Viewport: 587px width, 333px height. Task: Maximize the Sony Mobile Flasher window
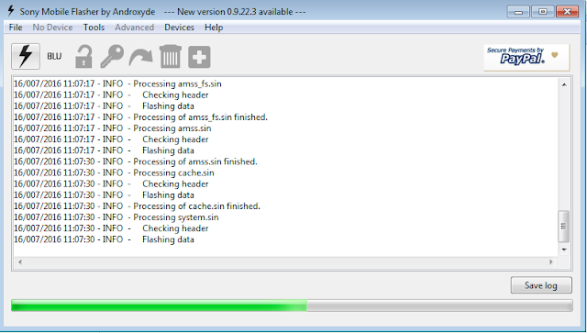542,12
